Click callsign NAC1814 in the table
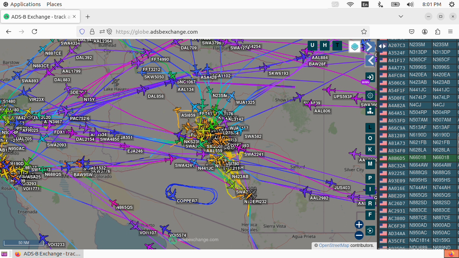Image resolution: width=459 pixels, height=258 pixels. 419,241
